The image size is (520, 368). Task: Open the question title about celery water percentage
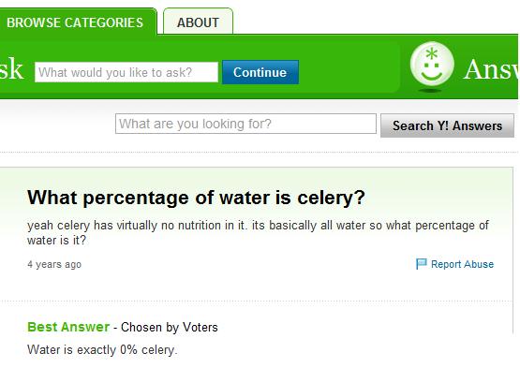point(196,198)
